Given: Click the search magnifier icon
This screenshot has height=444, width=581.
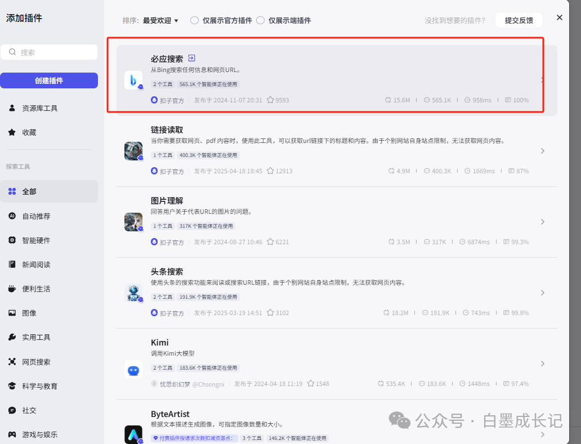Looking at the screenshot, I should tap(12, 52).
